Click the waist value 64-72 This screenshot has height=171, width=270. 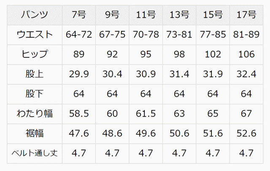(79, 35)
